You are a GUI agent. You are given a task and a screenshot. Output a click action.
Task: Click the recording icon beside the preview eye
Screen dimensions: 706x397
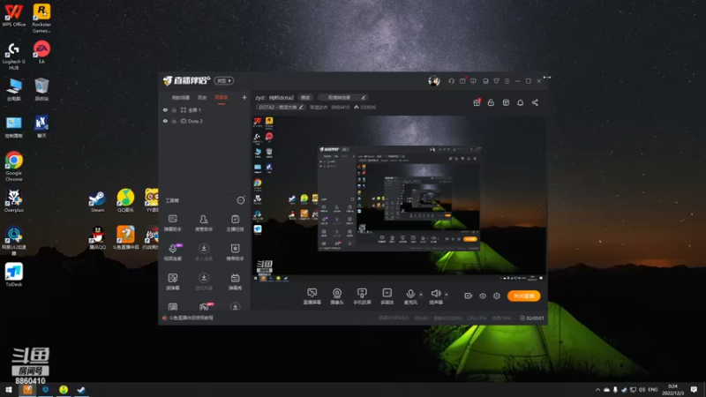click(x=469, y=296)
